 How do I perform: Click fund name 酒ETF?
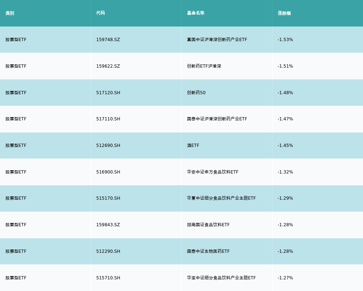pyautogui.click(x=193, y=145)
